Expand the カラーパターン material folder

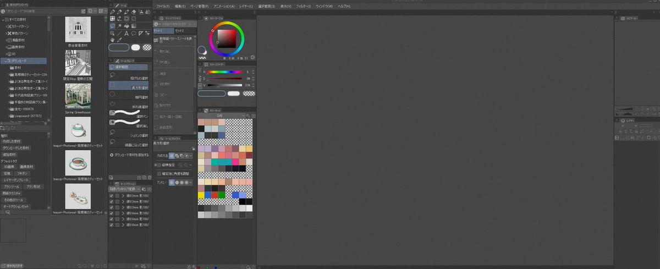tap(7, 26)
